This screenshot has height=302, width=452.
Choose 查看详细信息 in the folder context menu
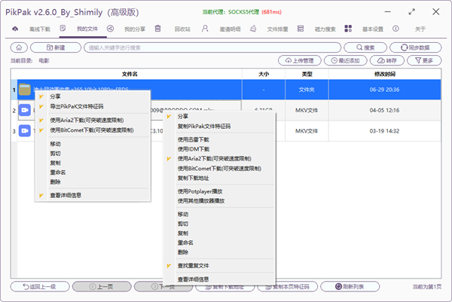(93, 195)
